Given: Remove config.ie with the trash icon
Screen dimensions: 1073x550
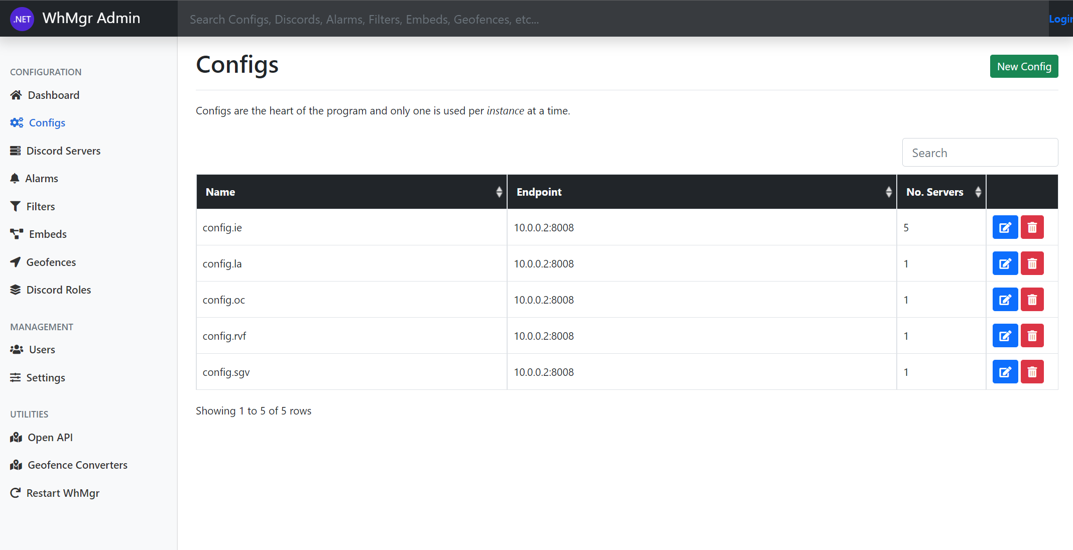Looking at the screenshot, I should [1032, 227].
